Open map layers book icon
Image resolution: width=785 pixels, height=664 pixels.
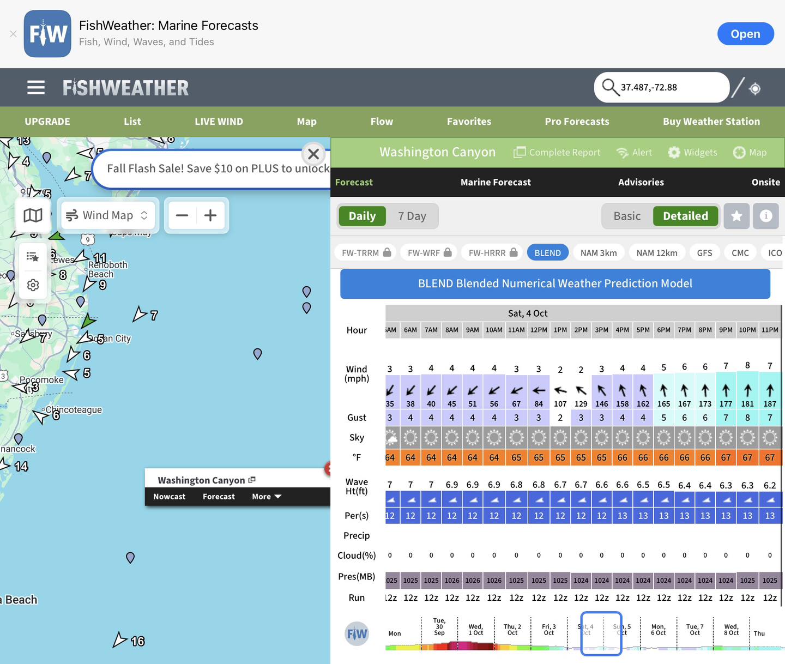(x=33, y=215)
